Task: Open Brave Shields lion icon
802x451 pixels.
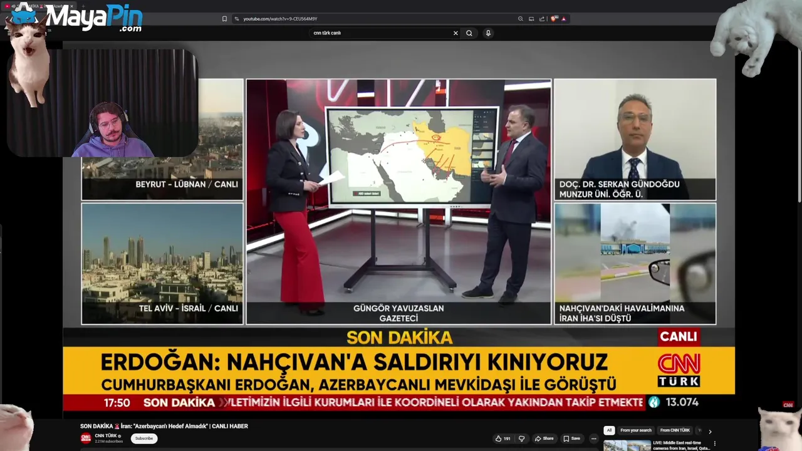Action: coord(554,19)
